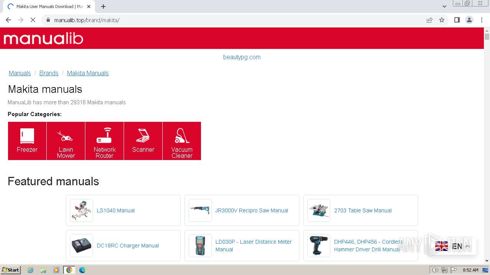The width and height of the screenshot is (490, 275).
Task: Open a new browser tab
Action: (103, 6)
